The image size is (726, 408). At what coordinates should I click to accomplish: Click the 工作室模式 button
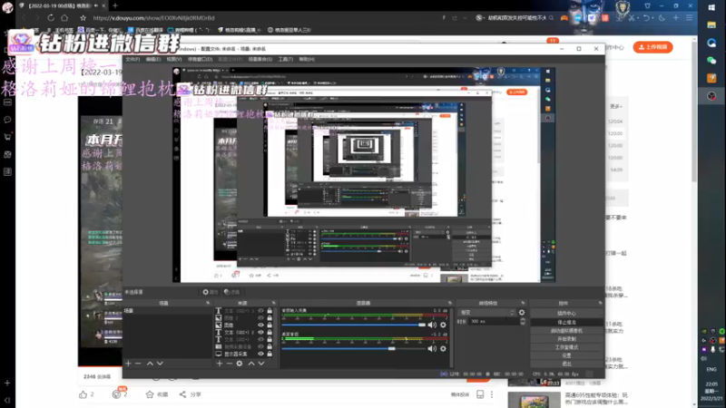tap(566, 347)
